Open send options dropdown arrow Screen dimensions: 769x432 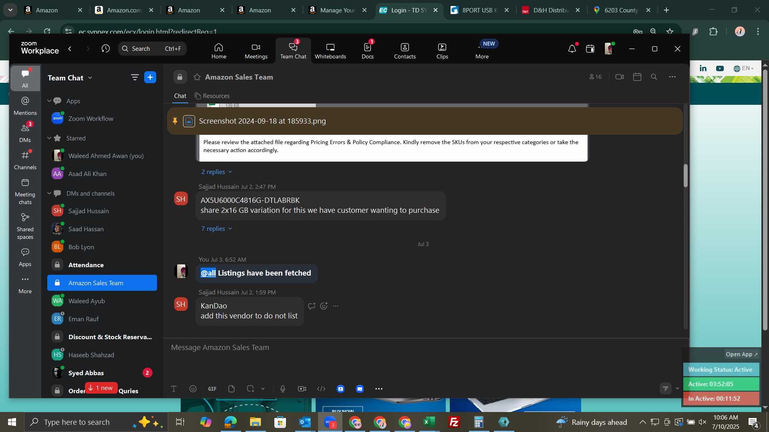tap(677, 388)
